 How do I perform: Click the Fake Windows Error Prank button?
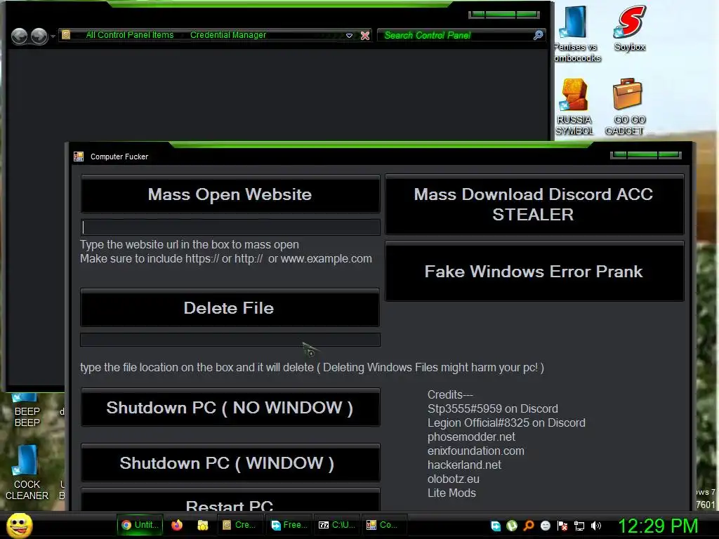pos(534,272)
